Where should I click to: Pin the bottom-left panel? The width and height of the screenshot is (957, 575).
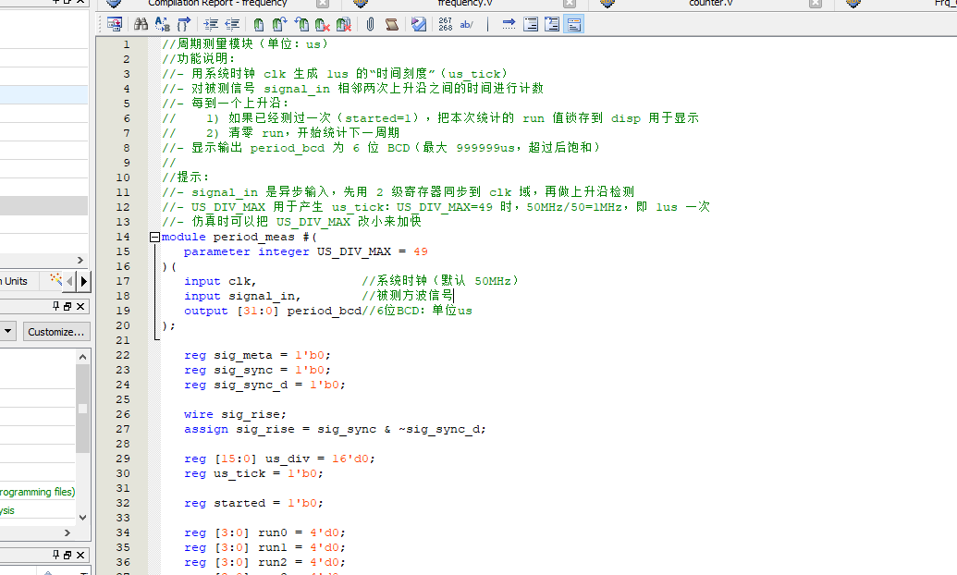[x=56, y=555]
